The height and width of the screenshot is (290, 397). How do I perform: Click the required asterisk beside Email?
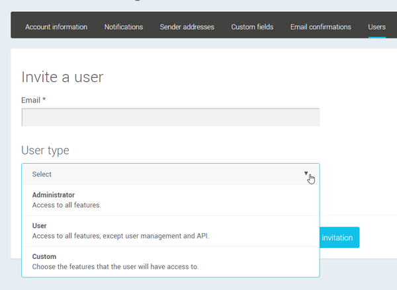coord(44,100)
